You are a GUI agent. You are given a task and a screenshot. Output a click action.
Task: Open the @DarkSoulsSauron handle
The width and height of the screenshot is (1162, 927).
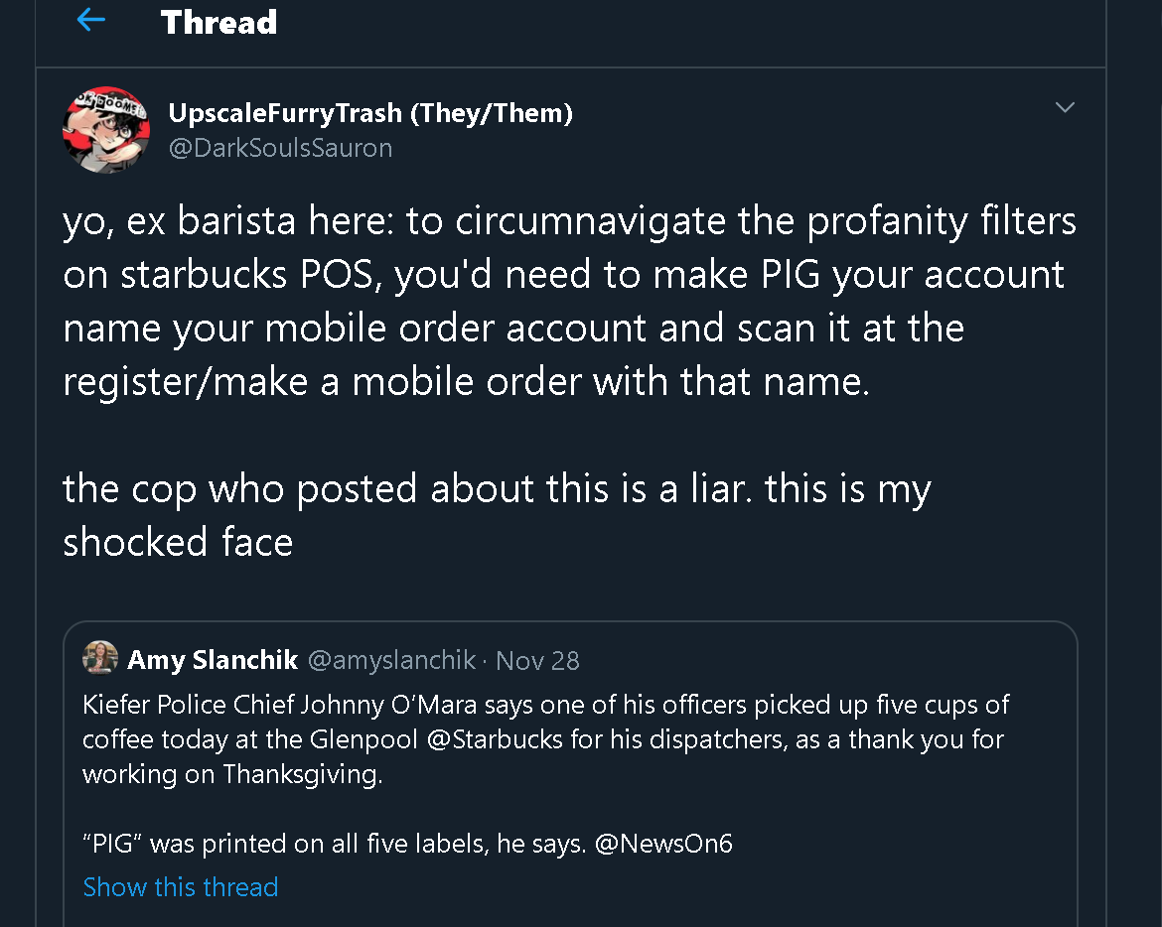click(x=280, y=148)
